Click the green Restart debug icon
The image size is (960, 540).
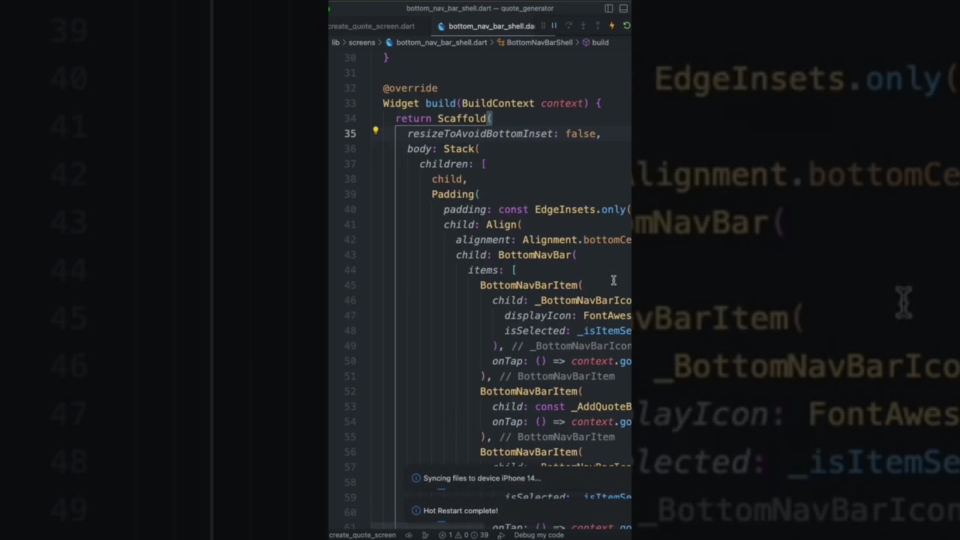pos(626,25)
